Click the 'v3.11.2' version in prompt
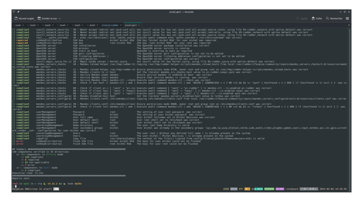The width and height of the screenshot is (363, 206). pyautogui.click(x=52, y=184)
